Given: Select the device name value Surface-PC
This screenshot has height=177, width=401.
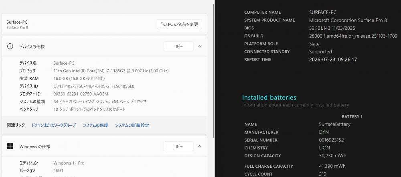Looking at the screenshot, I should [x=64, y=63].
